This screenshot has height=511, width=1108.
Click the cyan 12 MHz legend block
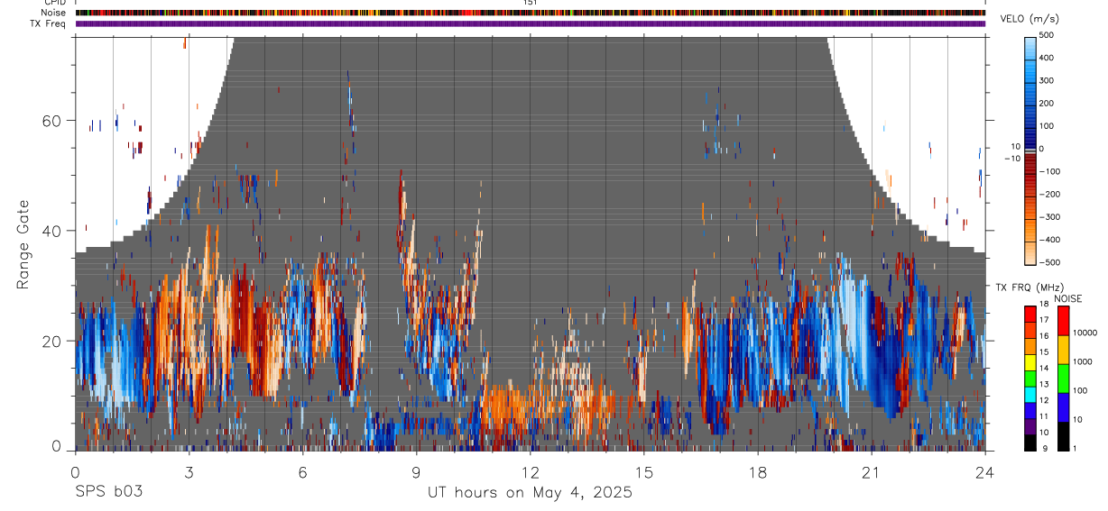click(1030, 394)
